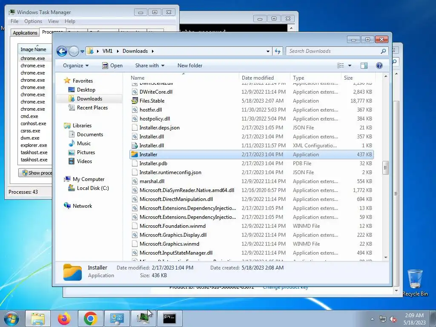Click the Open toolbar button

tap(112, 66)
